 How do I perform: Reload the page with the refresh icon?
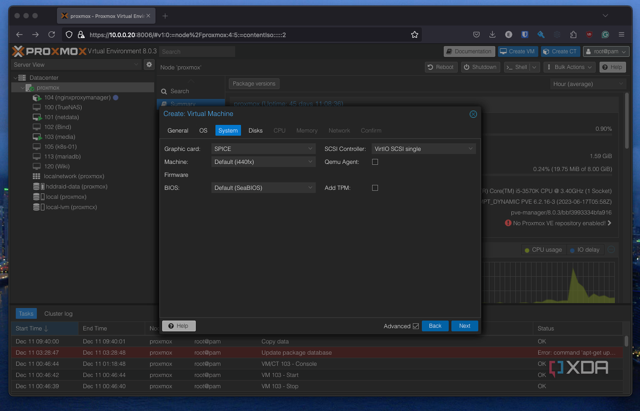tap(52, 35)
